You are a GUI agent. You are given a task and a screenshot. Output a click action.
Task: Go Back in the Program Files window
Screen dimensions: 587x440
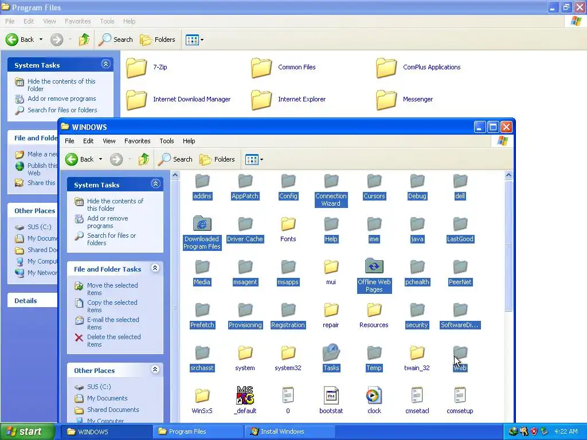20,40
